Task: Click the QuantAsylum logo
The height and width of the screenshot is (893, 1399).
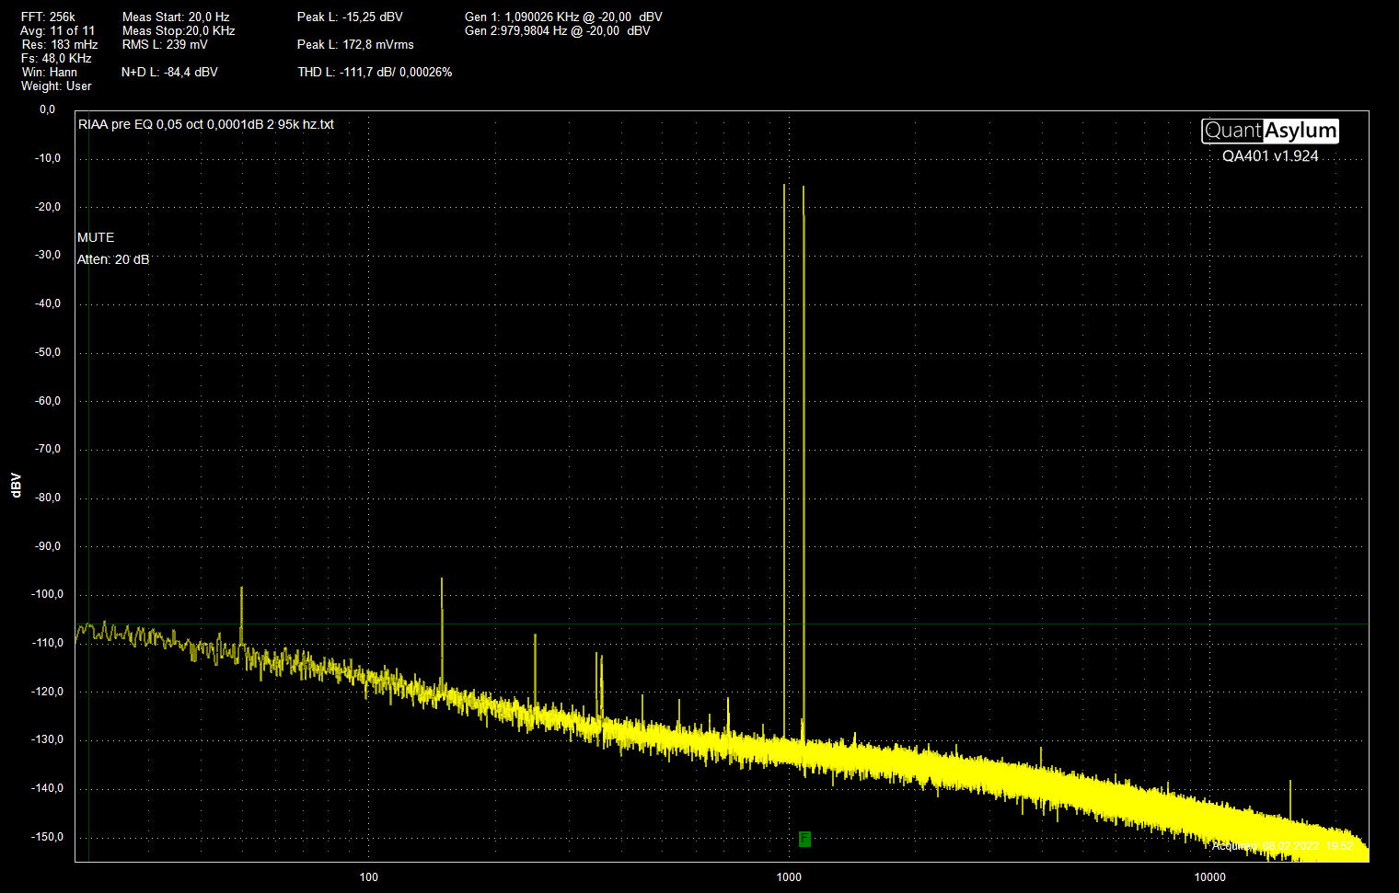Action: click(x=1269, y=132)
